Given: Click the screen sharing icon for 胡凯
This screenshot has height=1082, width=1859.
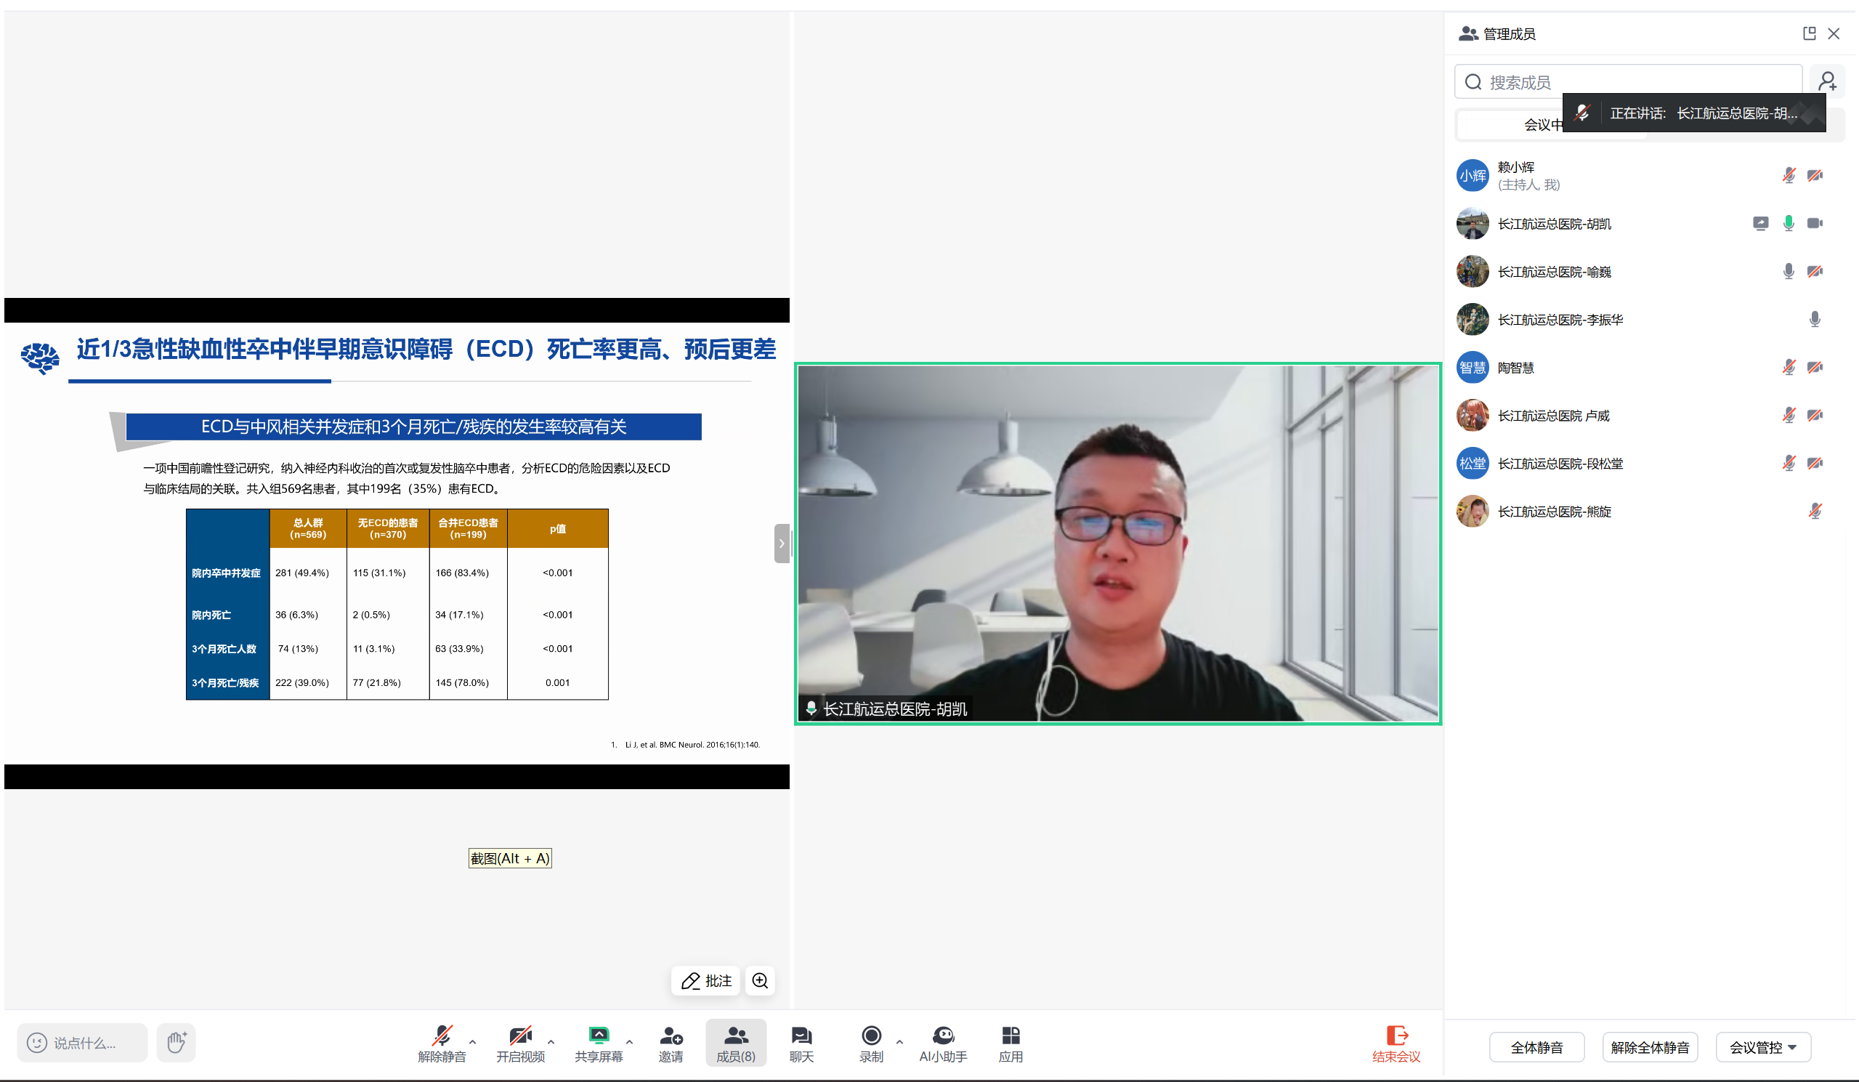Looking at the screenshot, I should click(x=1760, y=224).
